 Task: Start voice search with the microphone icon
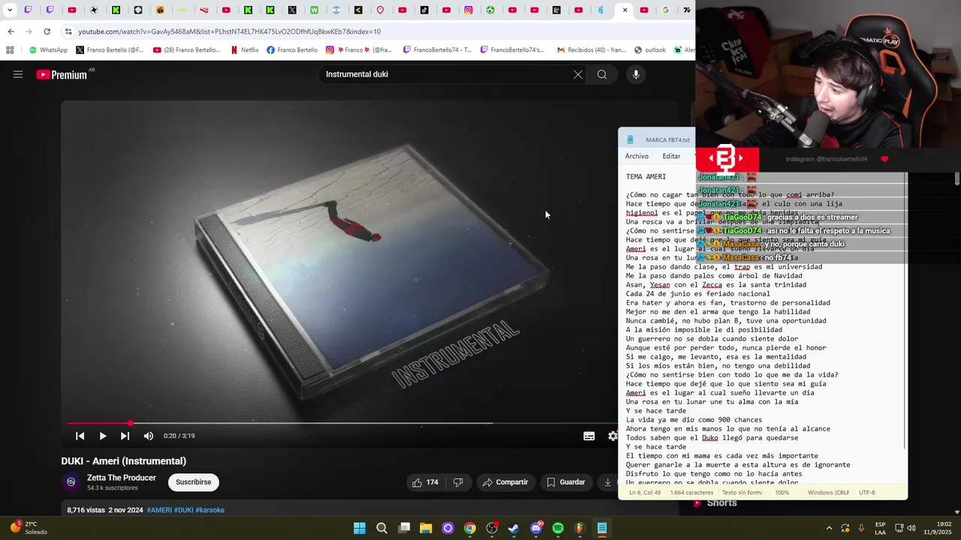click(x=636, y=74)
